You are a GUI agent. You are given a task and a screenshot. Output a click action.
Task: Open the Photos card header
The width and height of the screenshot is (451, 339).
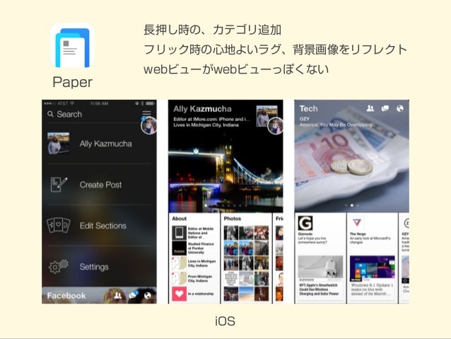point(233,219)
